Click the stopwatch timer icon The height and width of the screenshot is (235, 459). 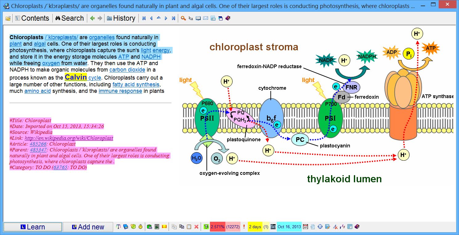click(x=141, y=227)
